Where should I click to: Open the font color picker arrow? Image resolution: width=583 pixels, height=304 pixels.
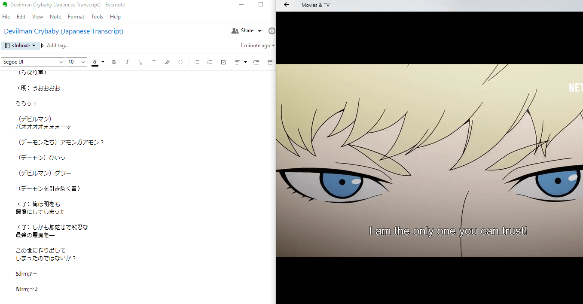103,62
